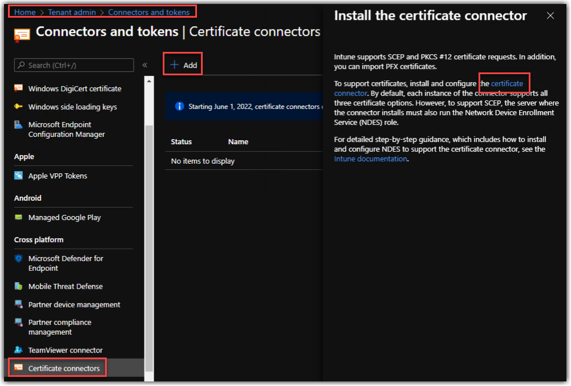Screen dimensions: 571x386
Task: Click the 'No items to display' text
Action: coord(203,161)
